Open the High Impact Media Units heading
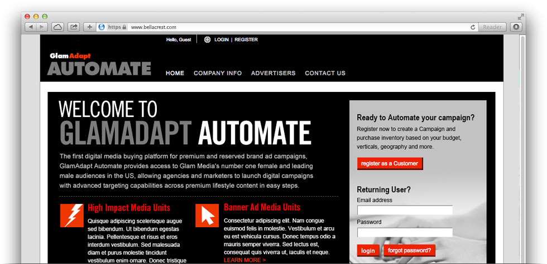Image resolution: width=547 pixels, height=264 pixels. click(129, 208)
